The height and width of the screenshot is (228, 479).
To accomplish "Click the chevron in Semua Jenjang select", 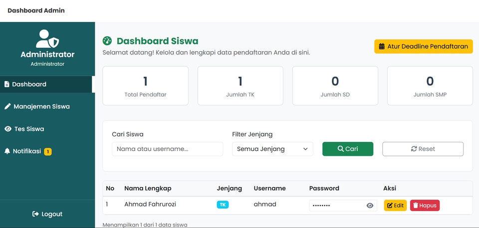I will 305,149.
